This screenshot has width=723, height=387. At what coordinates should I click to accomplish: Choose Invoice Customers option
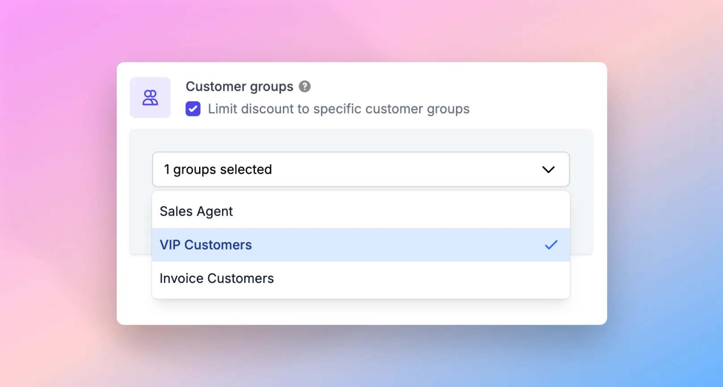pos(361,278)
